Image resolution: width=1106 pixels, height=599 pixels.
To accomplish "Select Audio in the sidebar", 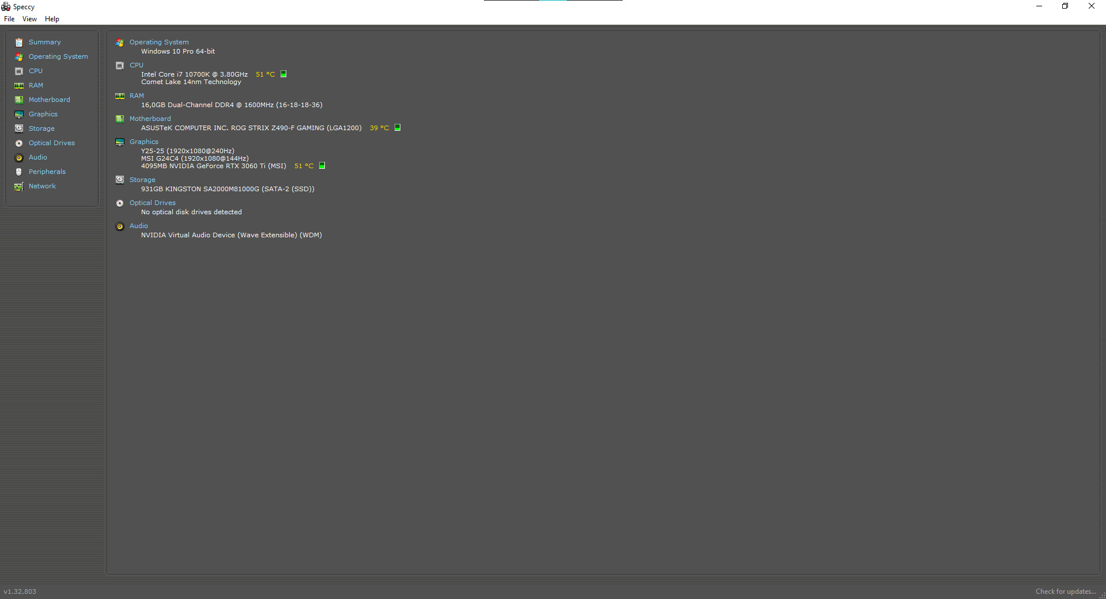I will pyautogui.click(x=38, y=157).
